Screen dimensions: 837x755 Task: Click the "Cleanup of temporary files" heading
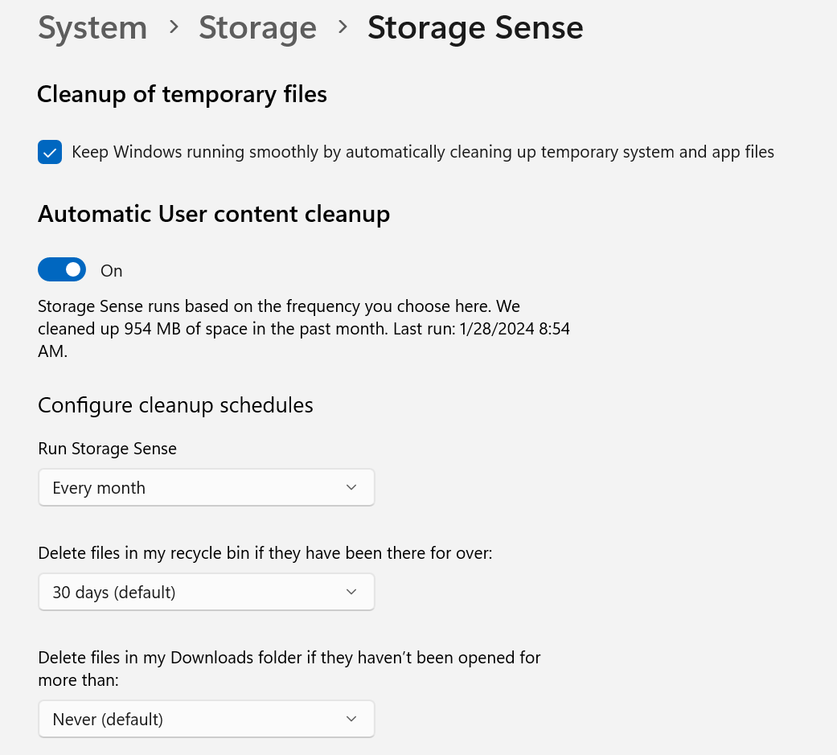coord(182,95)
